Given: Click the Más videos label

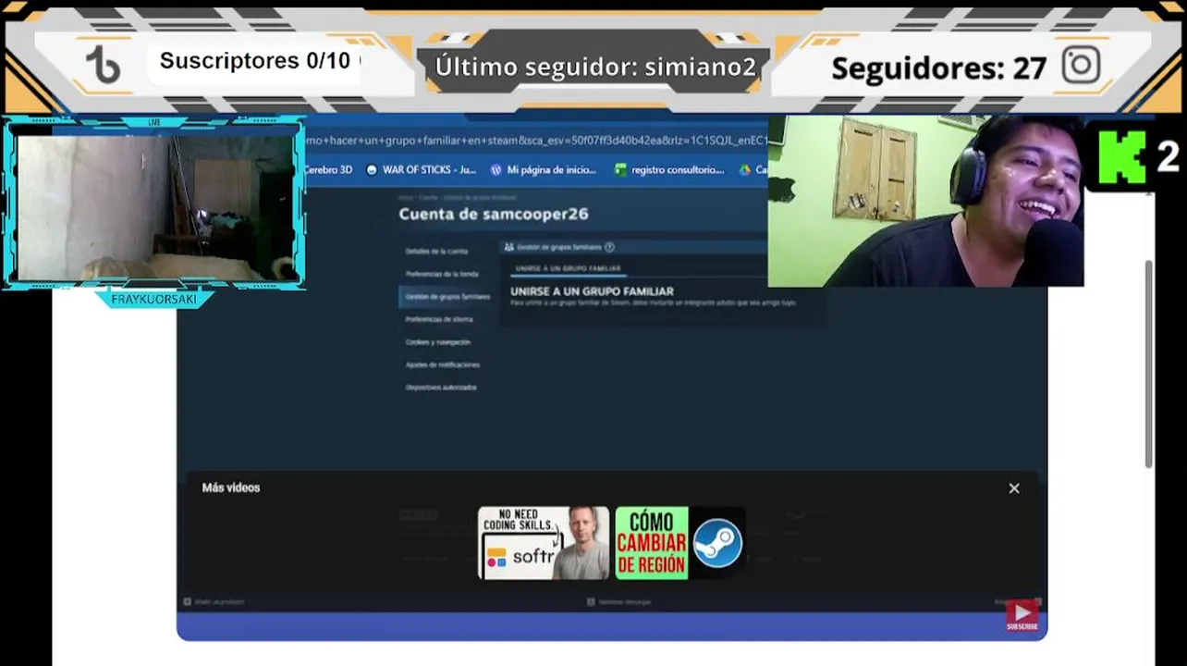Looking at the screenshot, I should point(231,487).
